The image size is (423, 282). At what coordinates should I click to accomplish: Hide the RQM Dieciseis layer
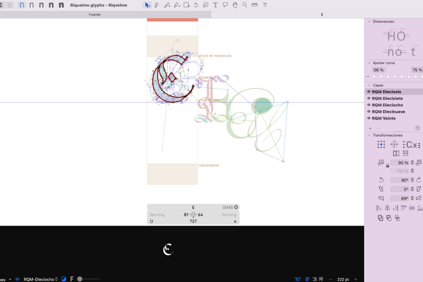pos(369,92)
